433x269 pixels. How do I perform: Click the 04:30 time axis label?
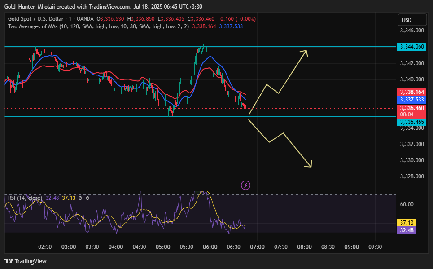pyautogui.click(x=139, y=247)
